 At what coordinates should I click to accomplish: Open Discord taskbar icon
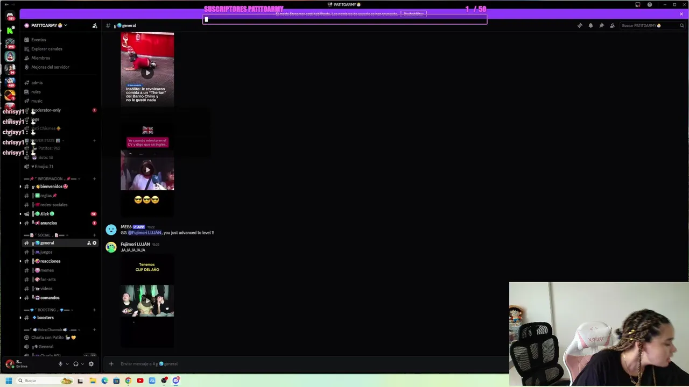pos(176,381)
